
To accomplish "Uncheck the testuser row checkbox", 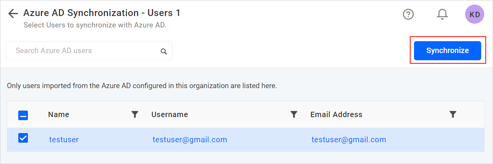I will point(23,138).
